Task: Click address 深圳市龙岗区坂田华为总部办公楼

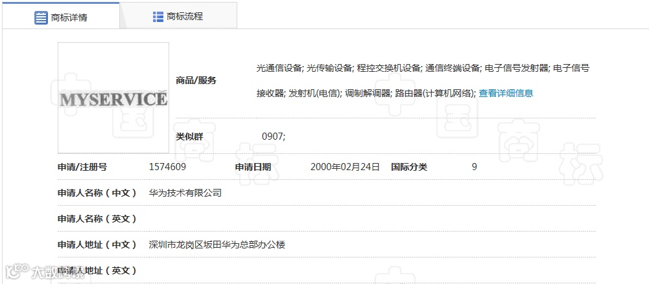Action: point(217,245)
